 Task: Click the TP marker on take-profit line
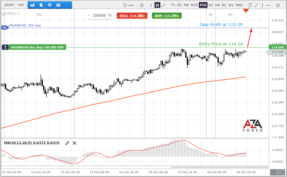click(5, 28)
